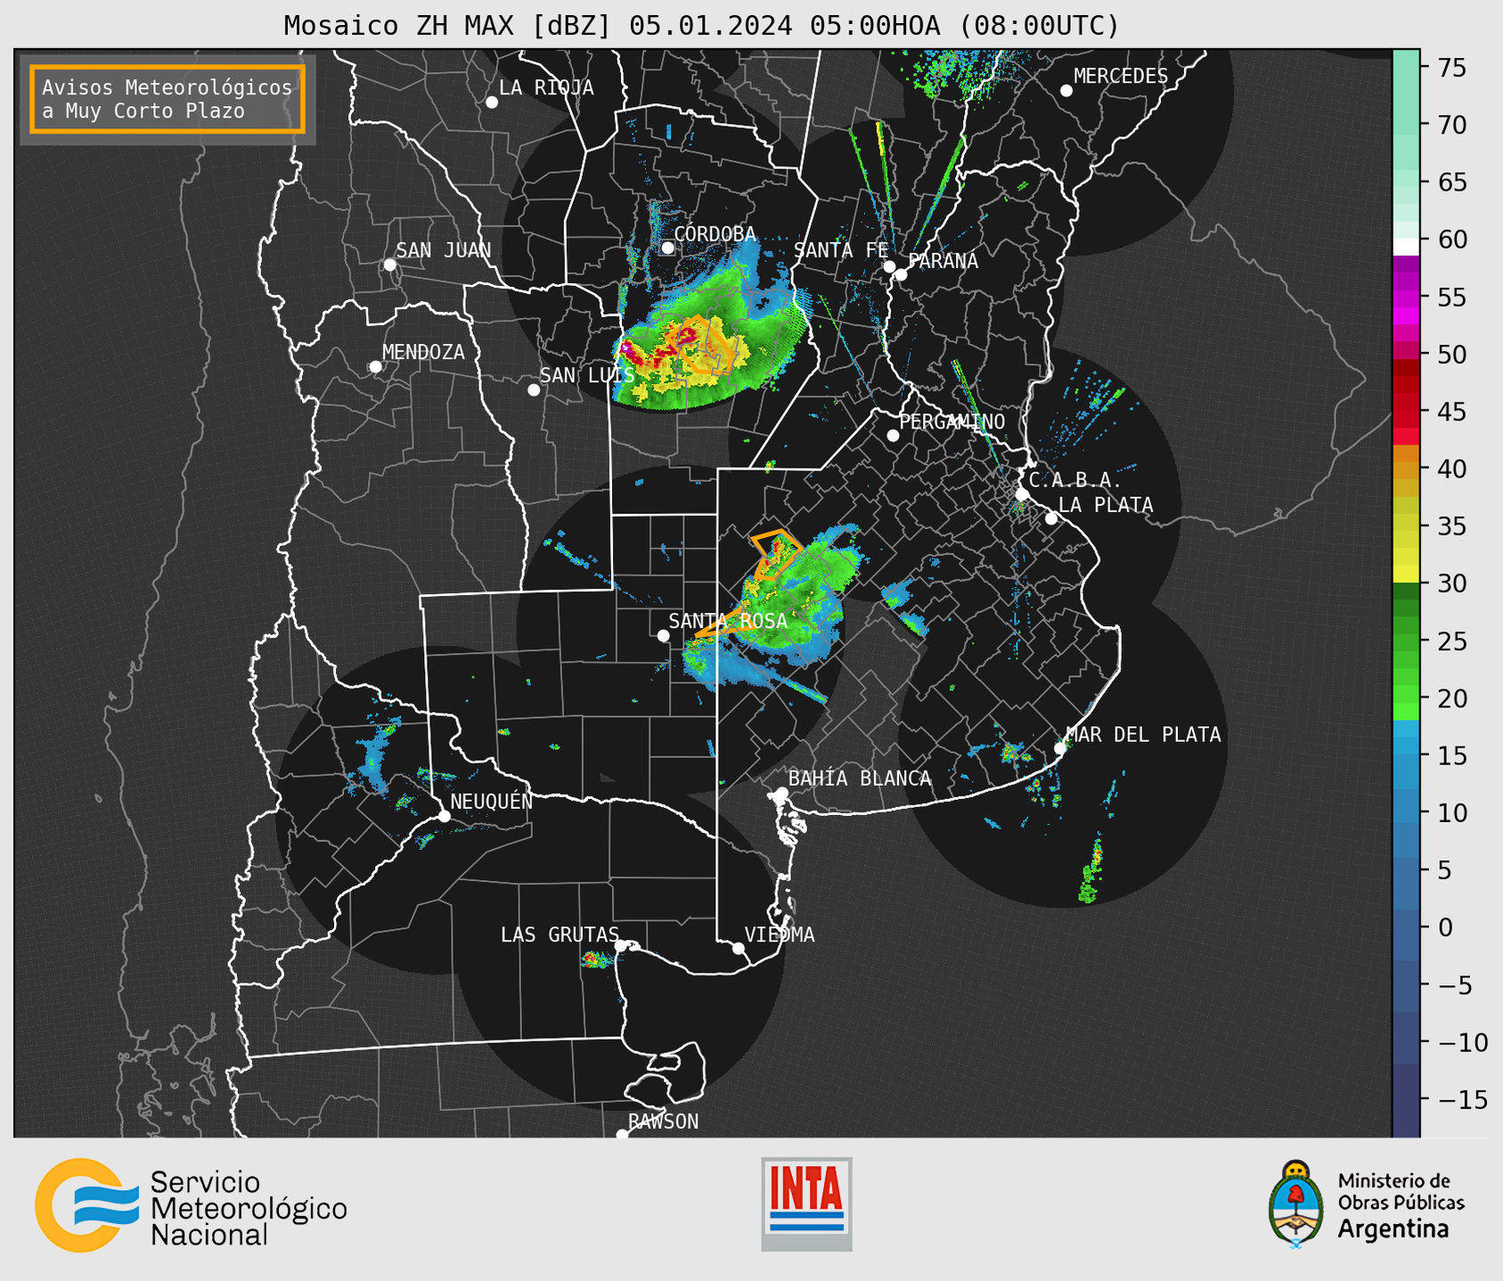Click the PARANÁ city marker dot
1503x1281 pixels.
click(x=901, y=274)
